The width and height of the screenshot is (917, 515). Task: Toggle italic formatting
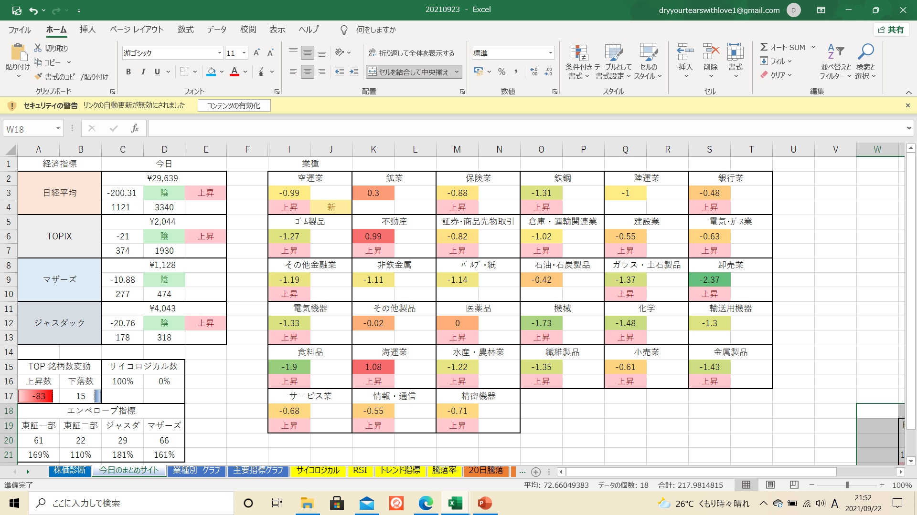coord(143,72)
